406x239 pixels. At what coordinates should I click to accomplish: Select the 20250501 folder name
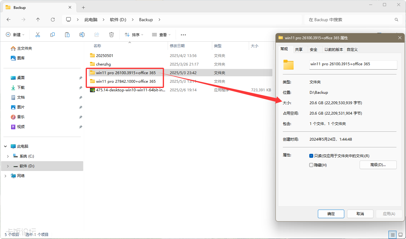click(105, 56)
